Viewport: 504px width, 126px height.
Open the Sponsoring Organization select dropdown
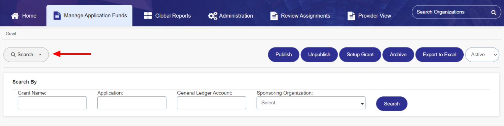coord(311,103)
